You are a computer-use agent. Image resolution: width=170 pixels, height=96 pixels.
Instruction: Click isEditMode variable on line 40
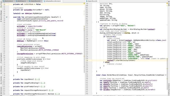click(29, 4)
